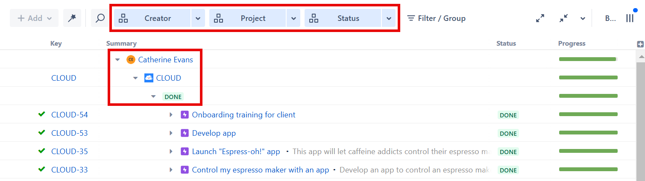
Task: Open the CLOUD-54 issue key link
Action: coord(69,115)
